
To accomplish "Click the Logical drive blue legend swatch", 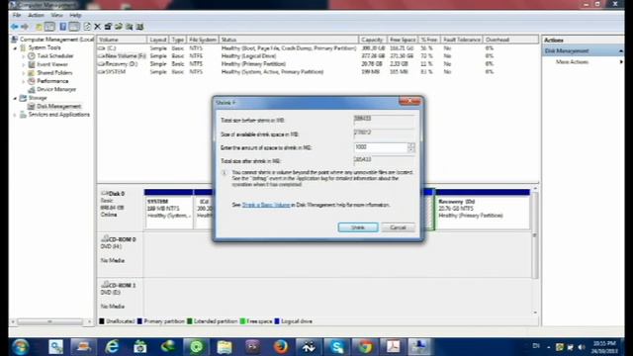I will [277, 321].
